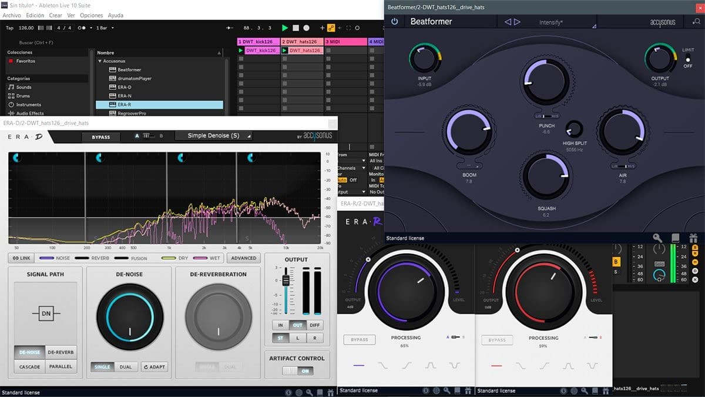This screenshot has width=705, height=397.
Task: Toggle the ERA-D A/B comparison switch
Action: [x=149, y=136]
